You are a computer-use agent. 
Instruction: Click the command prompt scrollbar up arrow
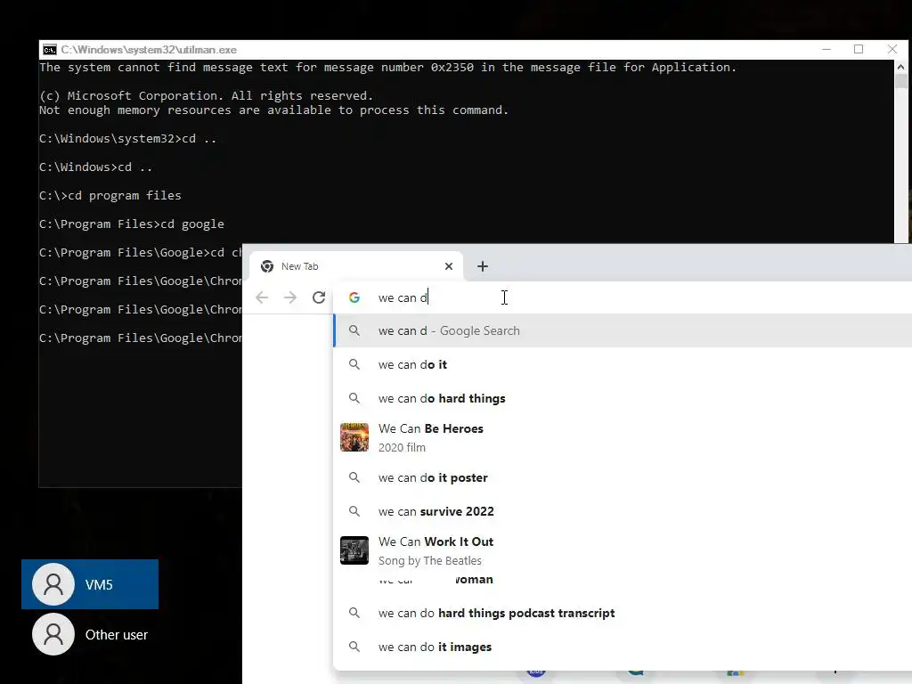point(901,67)
